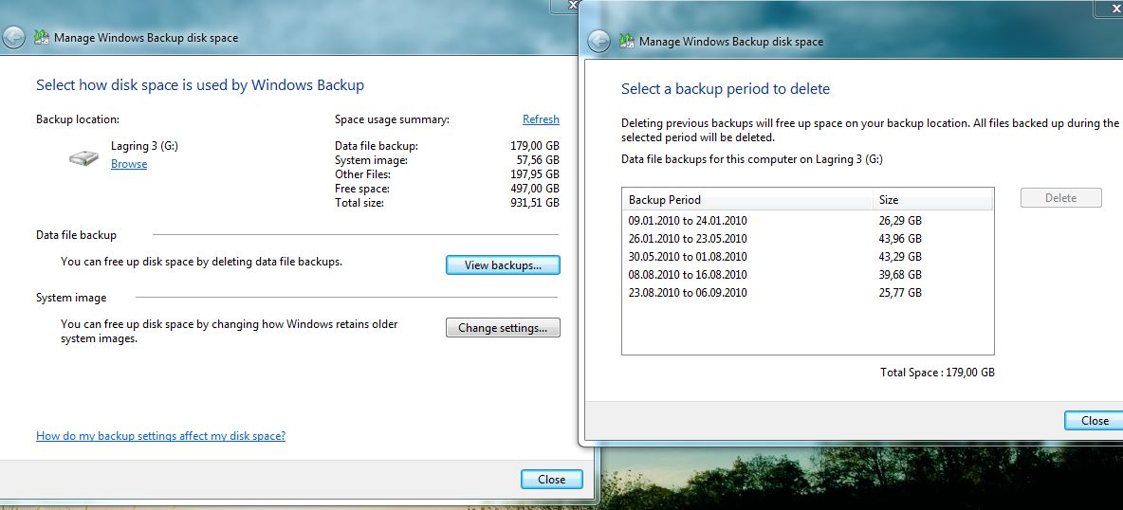Click the Backup Period column header
The image size is (1123, 510).
point(747,200)
